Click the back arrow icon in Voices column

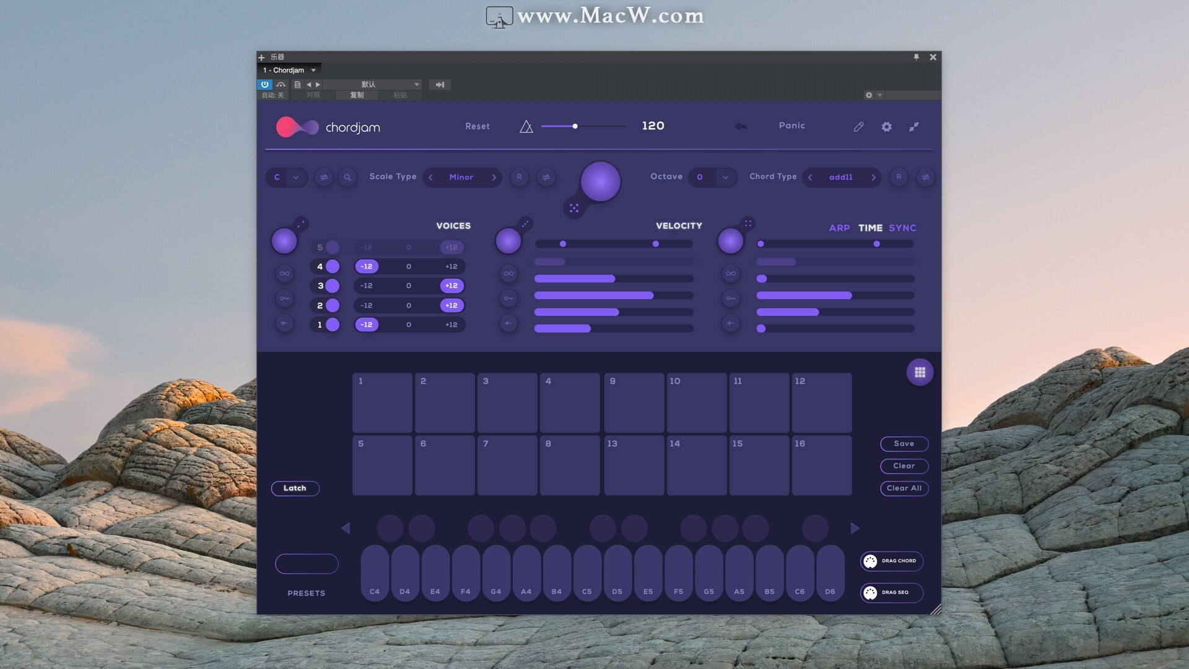pyautogui.click(x=284, y=323)
